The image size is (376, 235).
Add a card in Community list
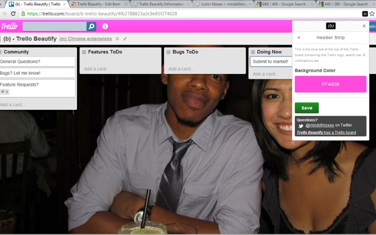click(12, 105)
